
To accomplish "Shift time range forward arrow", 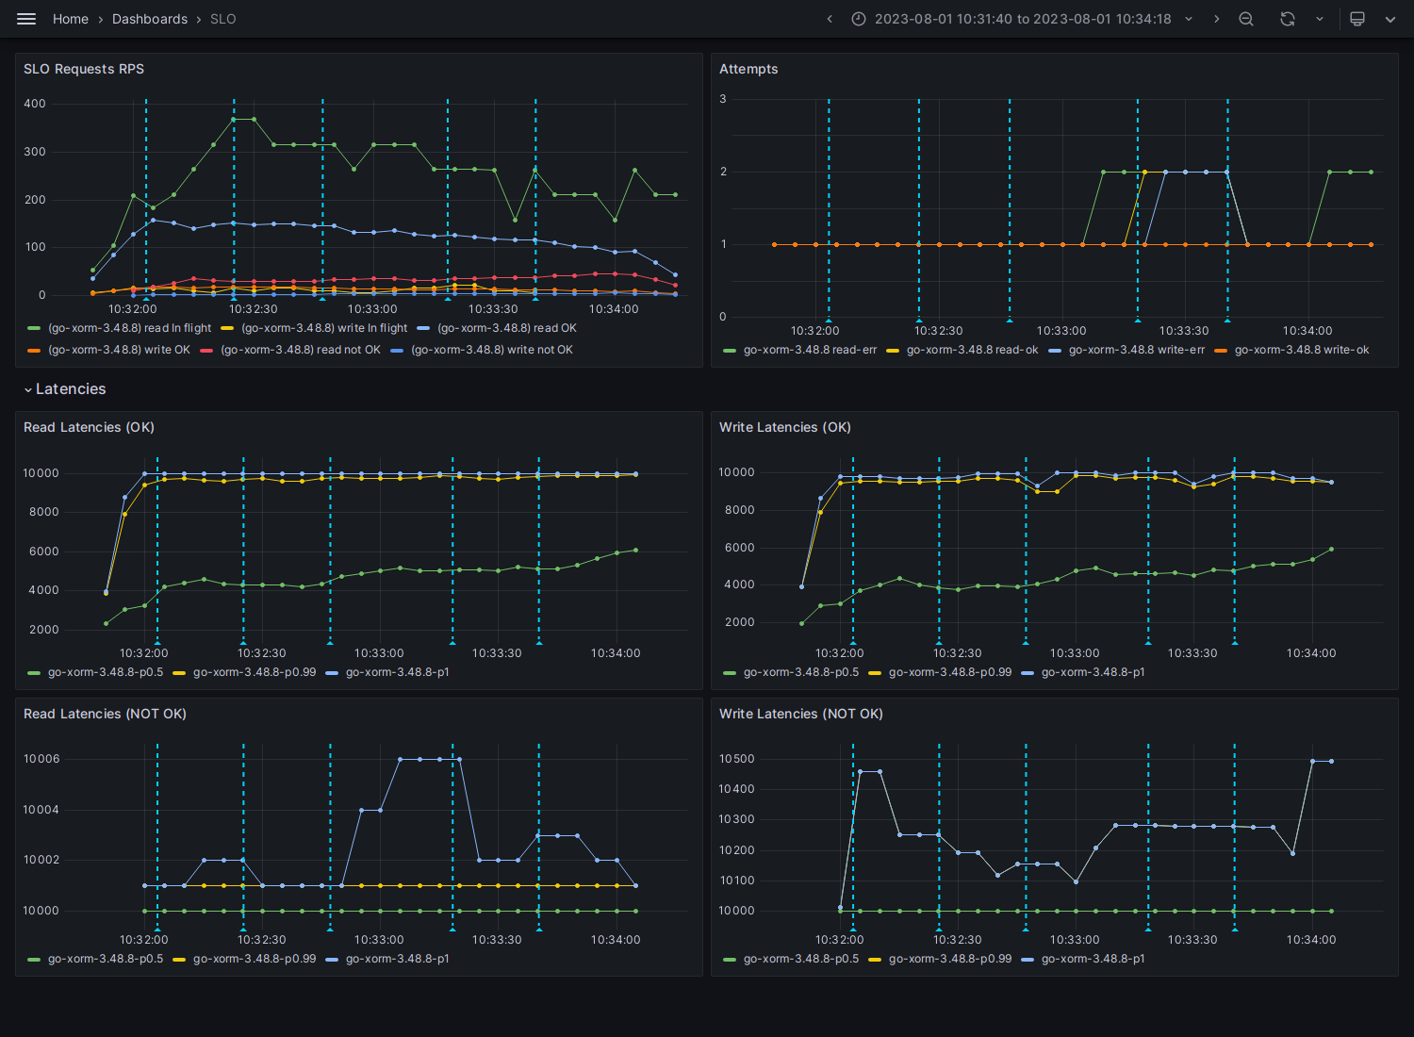I will tap(1216, 19).
